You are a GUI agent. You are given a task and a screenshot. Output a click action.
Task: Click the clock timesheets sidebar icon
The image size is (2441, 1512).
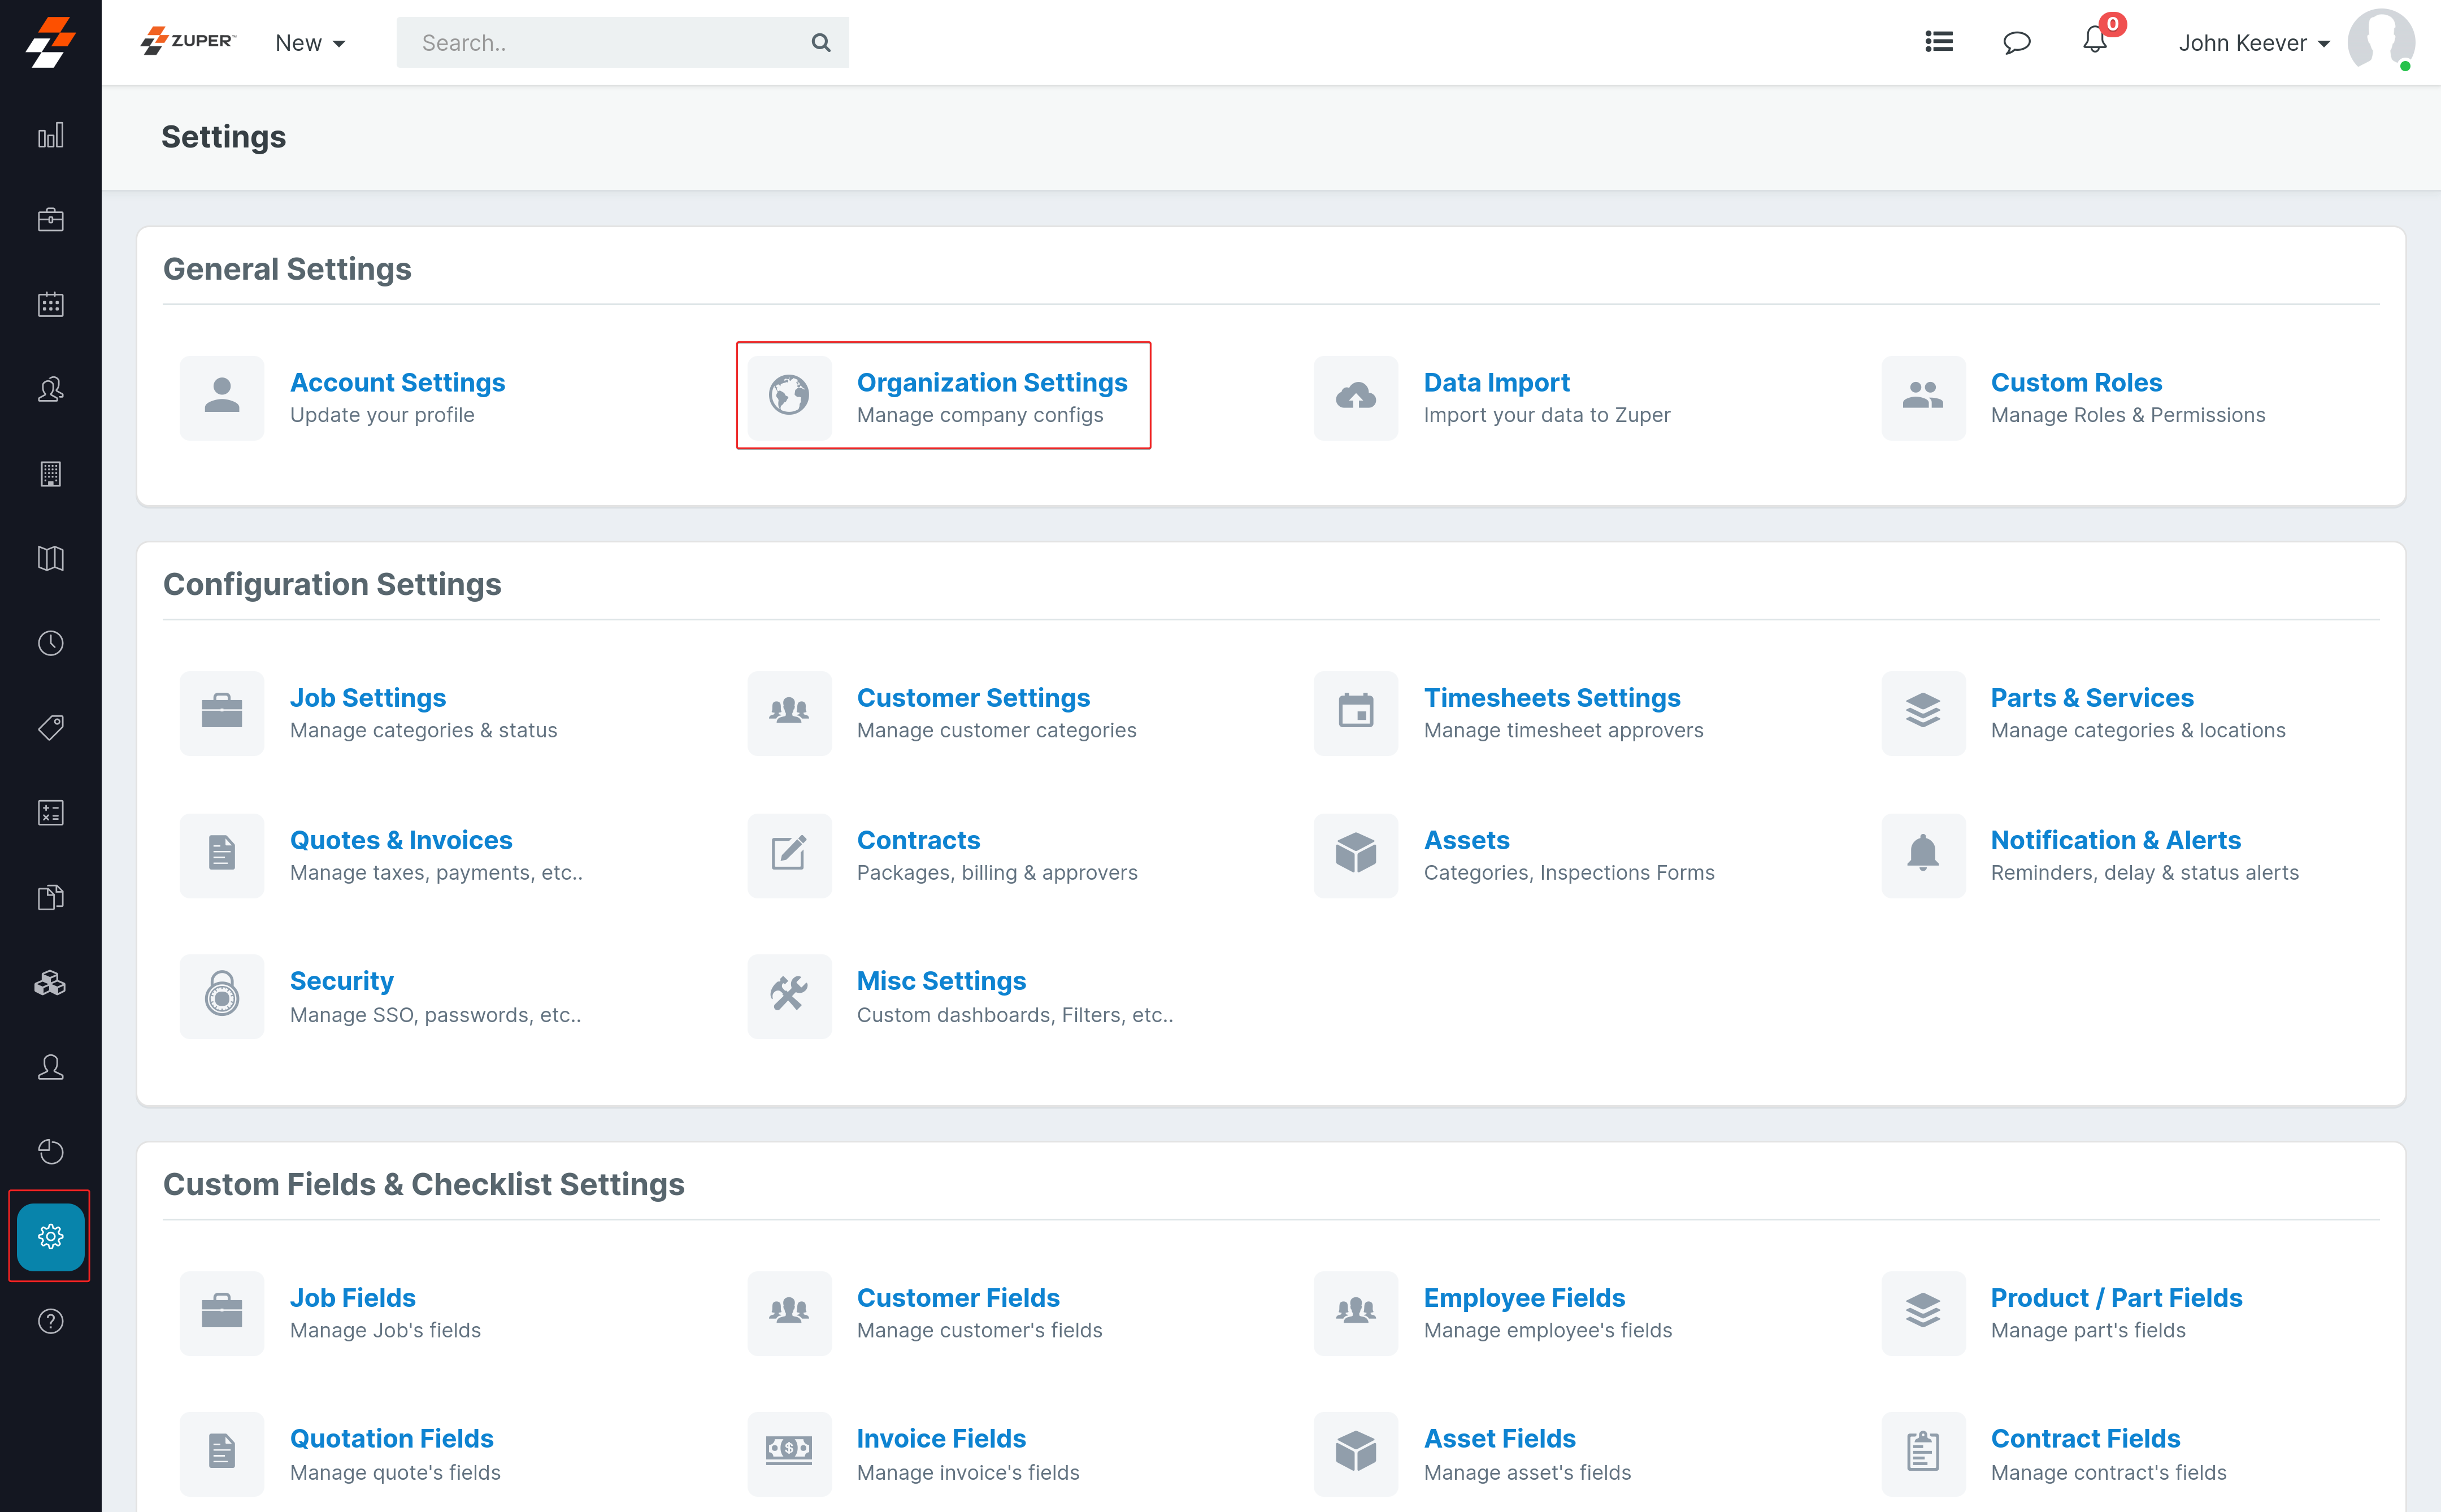50,643
